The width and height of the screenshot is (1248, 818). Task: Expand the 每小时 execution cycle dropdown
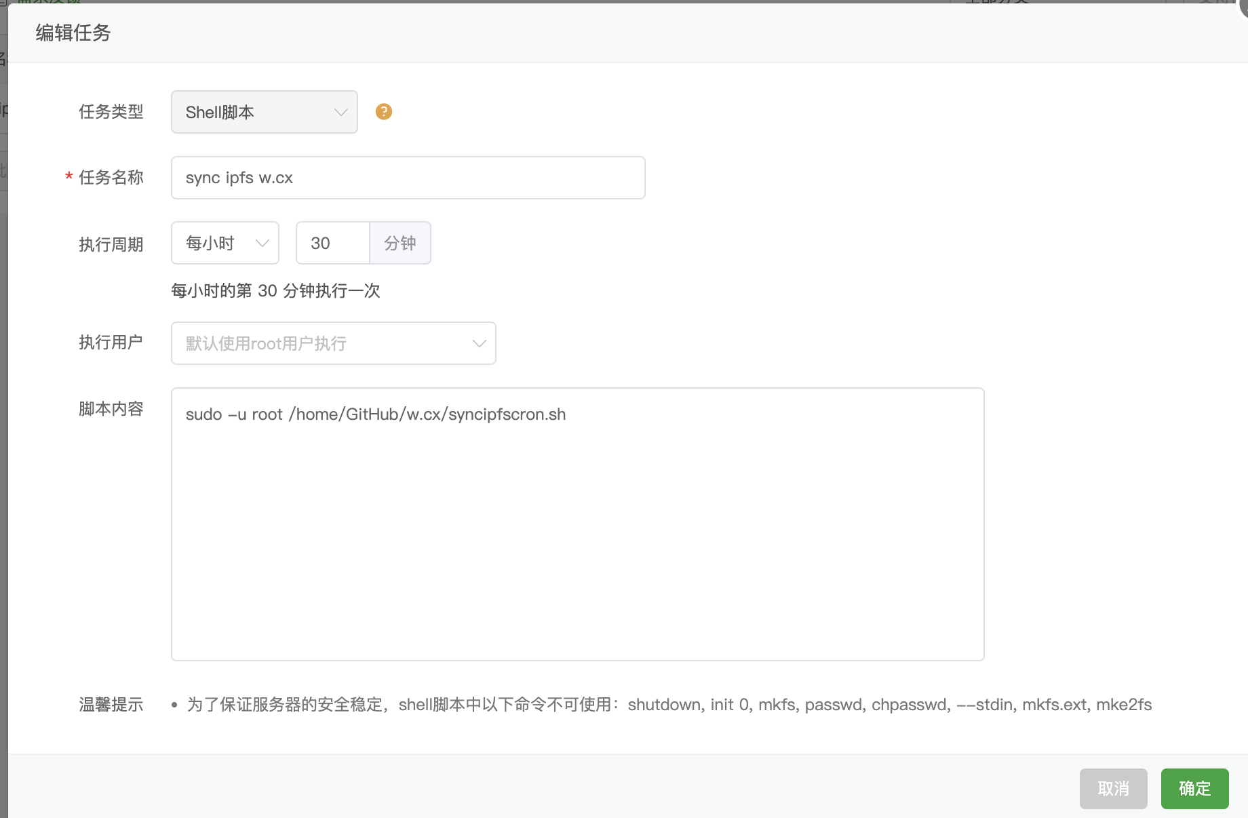coord(225,243)
